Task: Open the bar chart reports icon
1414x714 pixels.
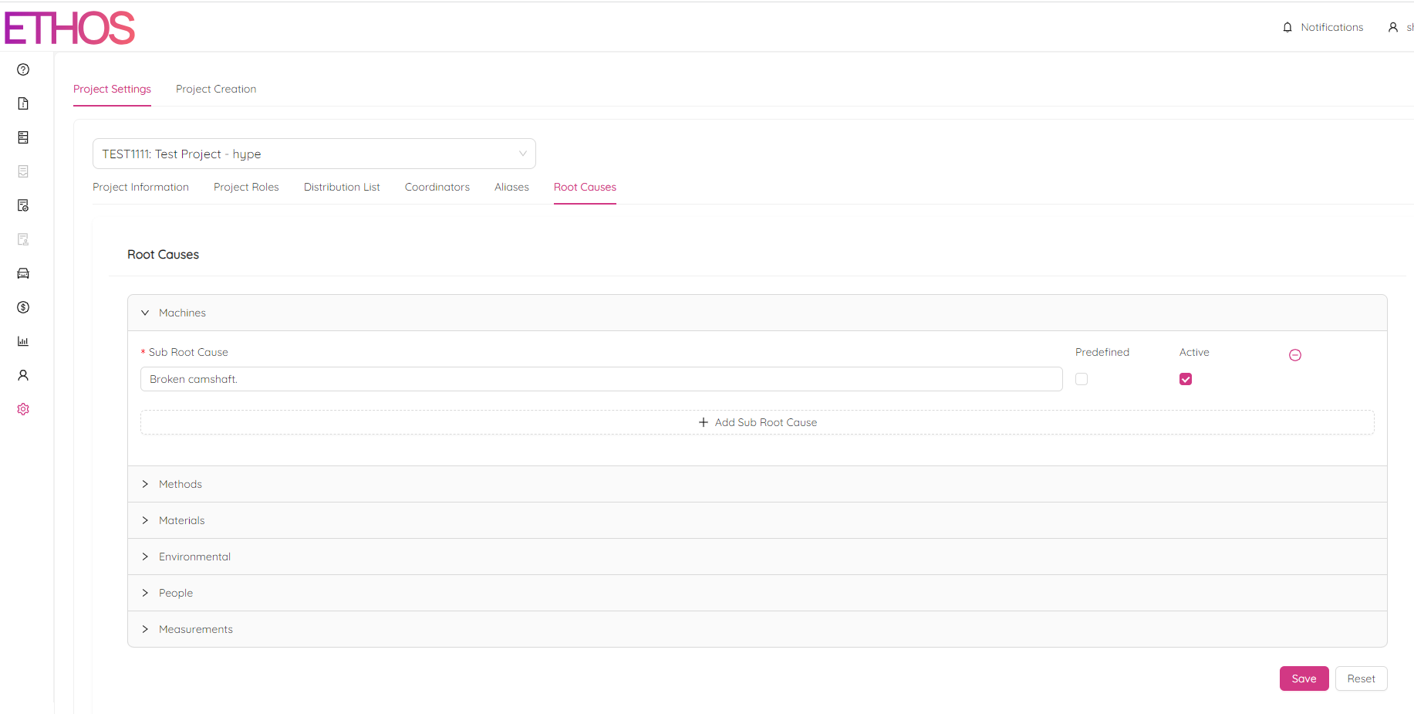Action: 23,341
